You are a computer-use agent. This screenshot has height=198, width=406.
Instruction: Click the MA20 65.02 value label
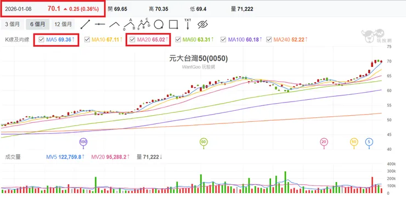tap(153, 39)
